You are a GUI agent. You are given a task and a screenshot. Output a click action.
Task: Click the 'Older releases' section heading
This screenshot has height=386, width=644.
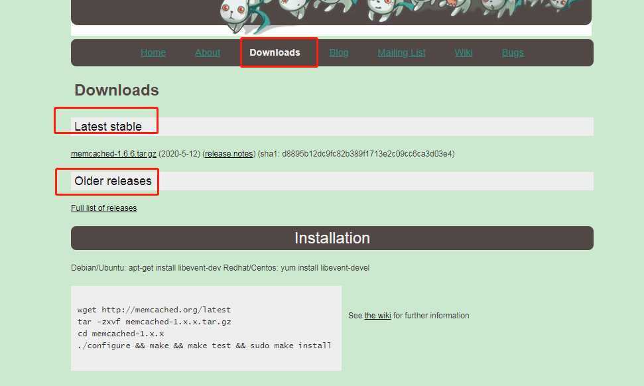pos(113,181)
